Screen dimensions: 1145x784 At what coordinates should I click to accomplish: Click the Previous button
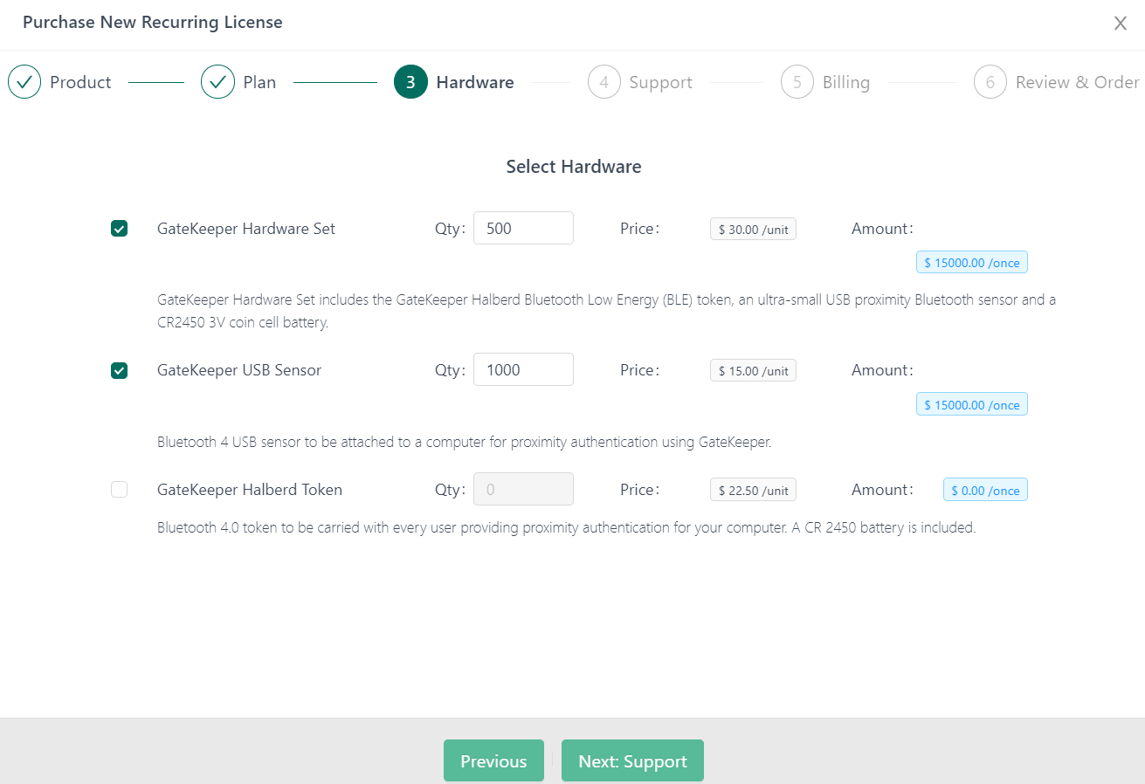click(x=493, y=760)
